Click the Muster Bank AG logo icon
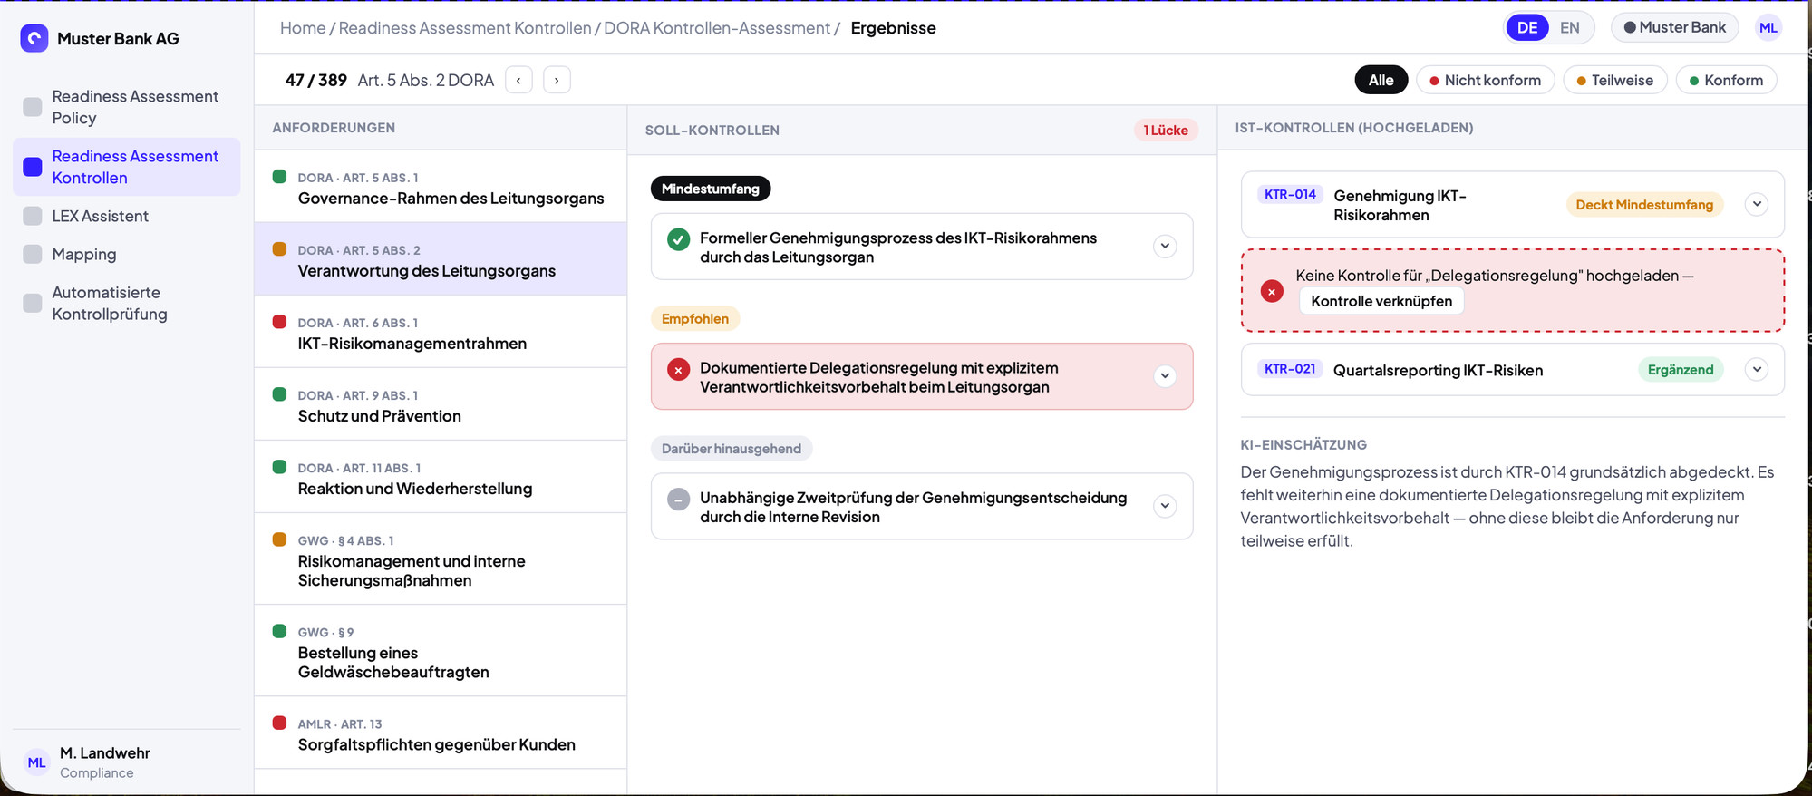Image resolution: width=1812 pixels, height=796 pixels. 34,38
